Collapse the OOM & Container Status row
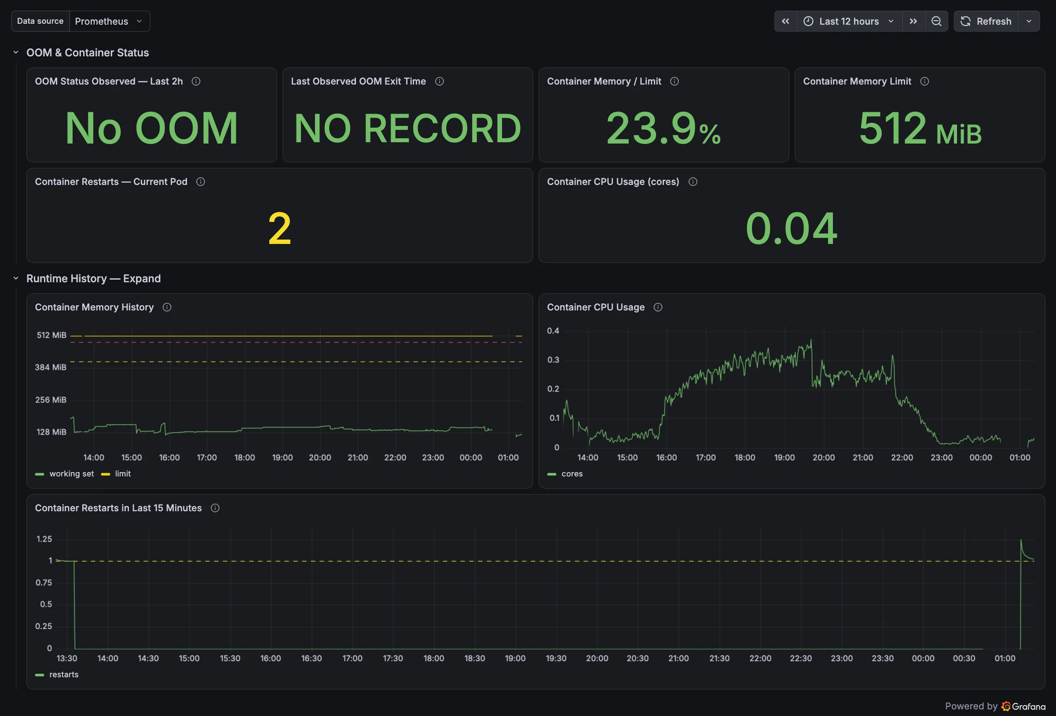1056x716 pixels. coord(16,52)
